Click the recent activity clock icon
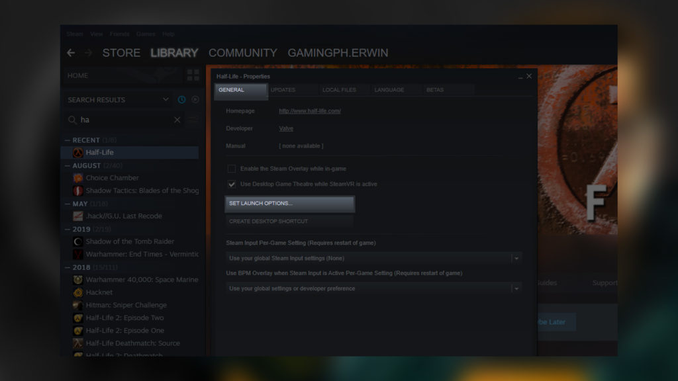 (x=181, y=100)
